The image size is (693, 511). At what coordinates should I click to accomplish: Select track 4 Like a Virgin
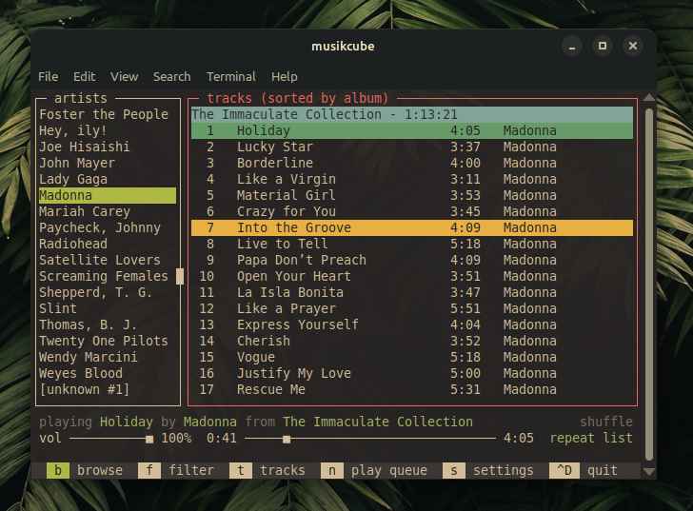[412, 179]
